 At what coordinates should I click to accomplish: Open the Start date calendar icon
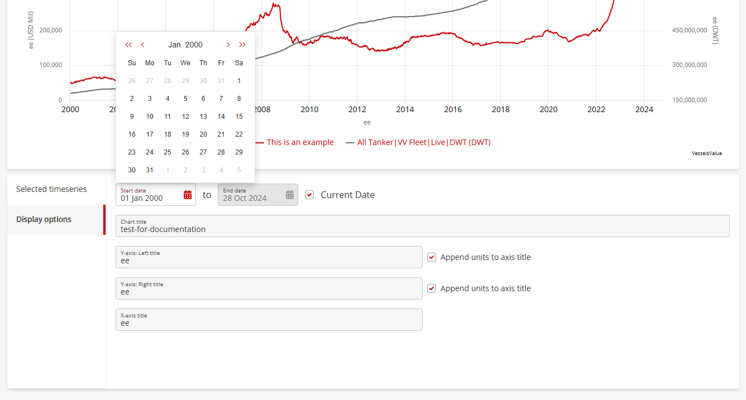pos(188,194)
